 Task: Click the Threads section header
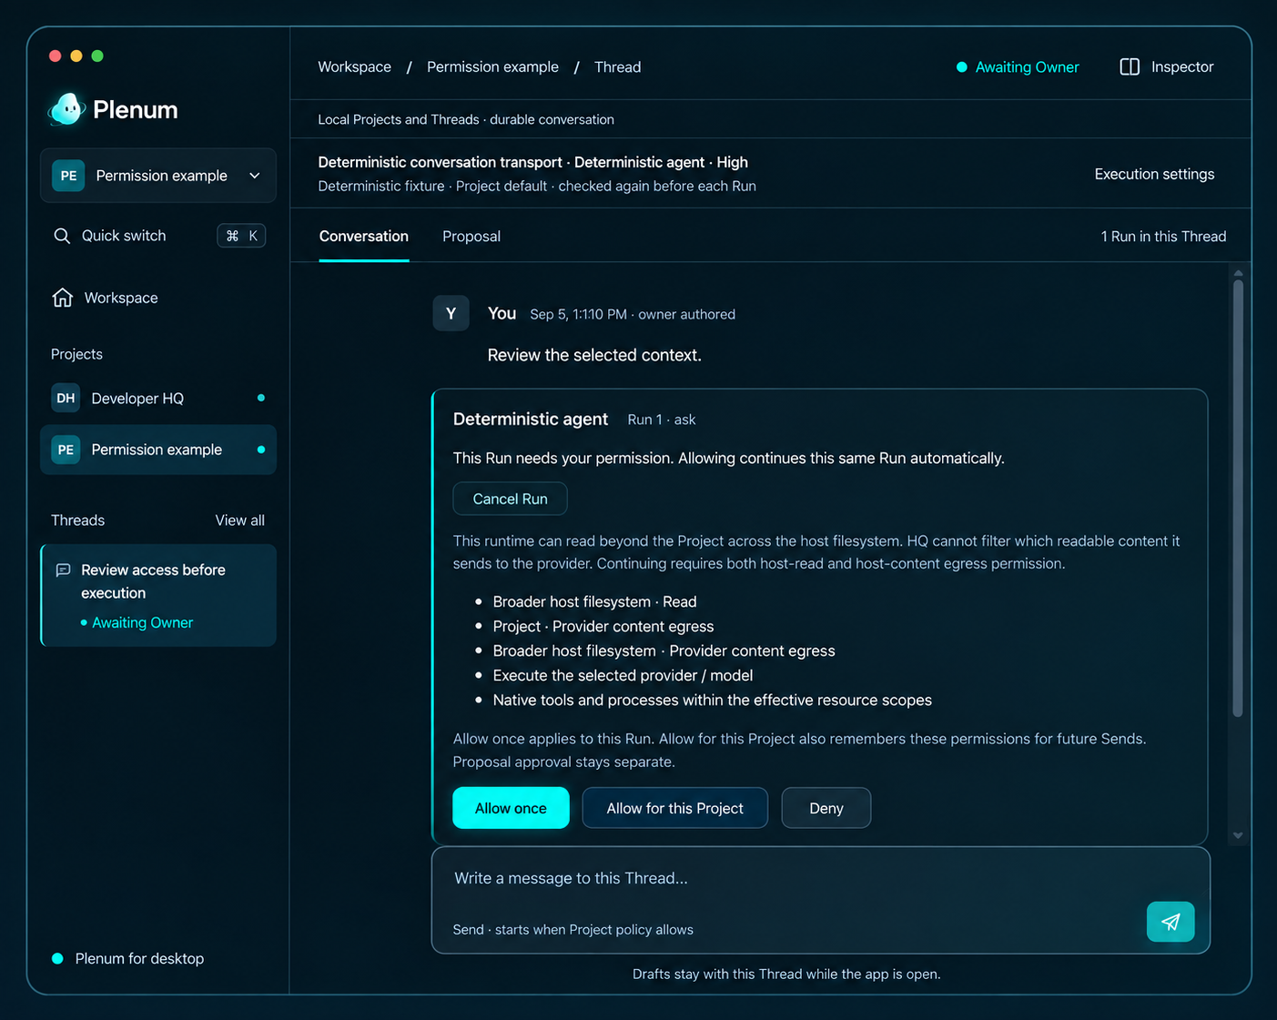[x=77, y=520]
